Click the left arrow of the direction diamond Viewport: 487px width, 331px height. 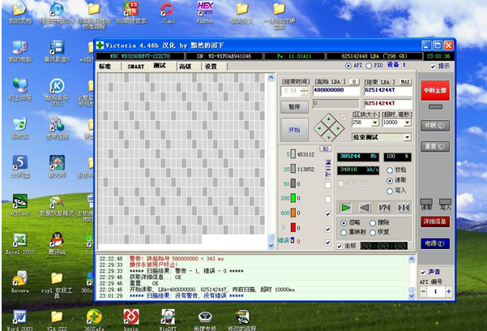[x=319, y=128]
